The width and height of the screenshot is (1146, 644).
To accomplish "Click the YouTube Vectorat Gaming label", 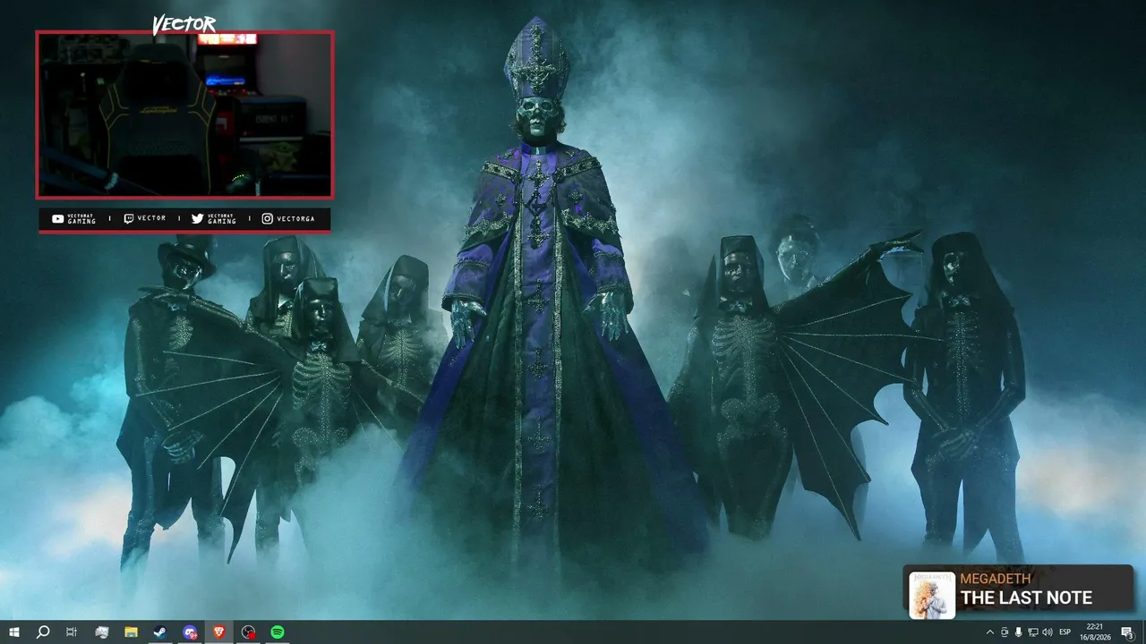I will click(73, 219).
